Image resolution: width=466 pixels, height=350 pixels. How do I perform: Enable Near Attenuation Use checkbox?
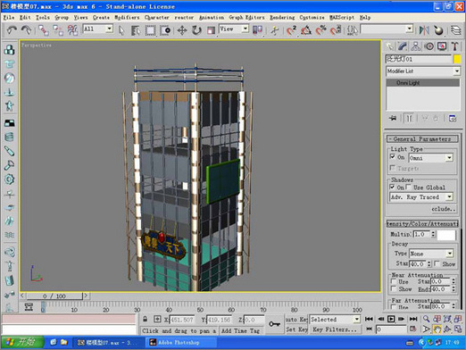pos(394,281)
